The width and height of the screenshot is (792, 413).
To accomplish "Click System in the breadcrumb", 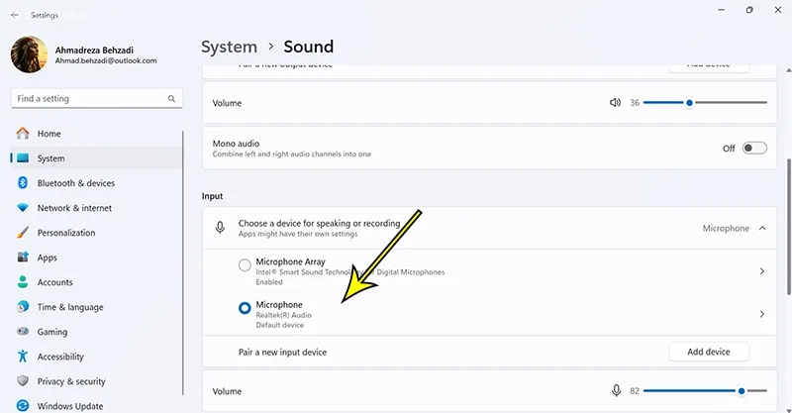I will 229,47.
